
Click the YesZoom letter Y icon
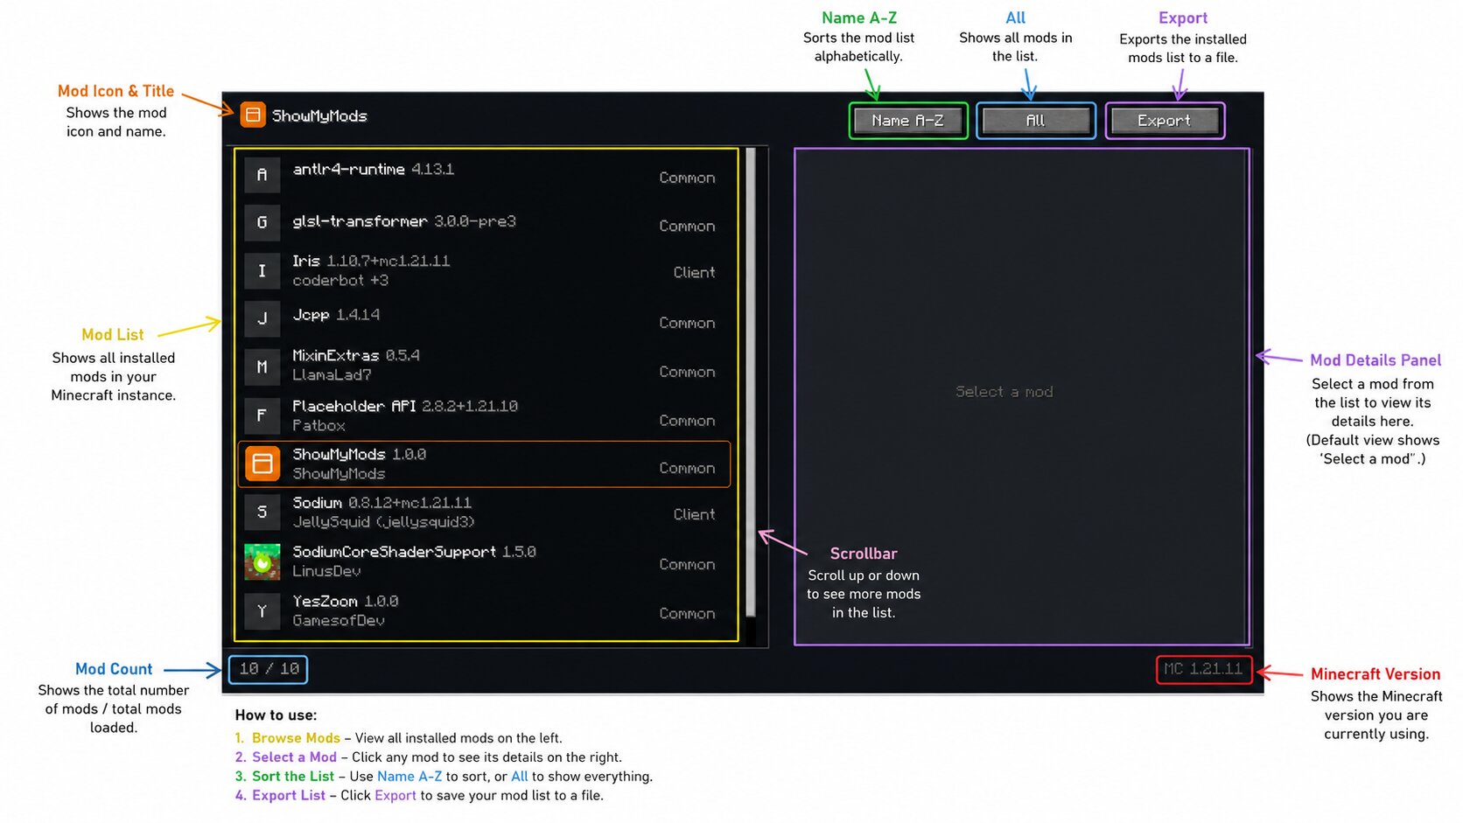click(262, 610)
